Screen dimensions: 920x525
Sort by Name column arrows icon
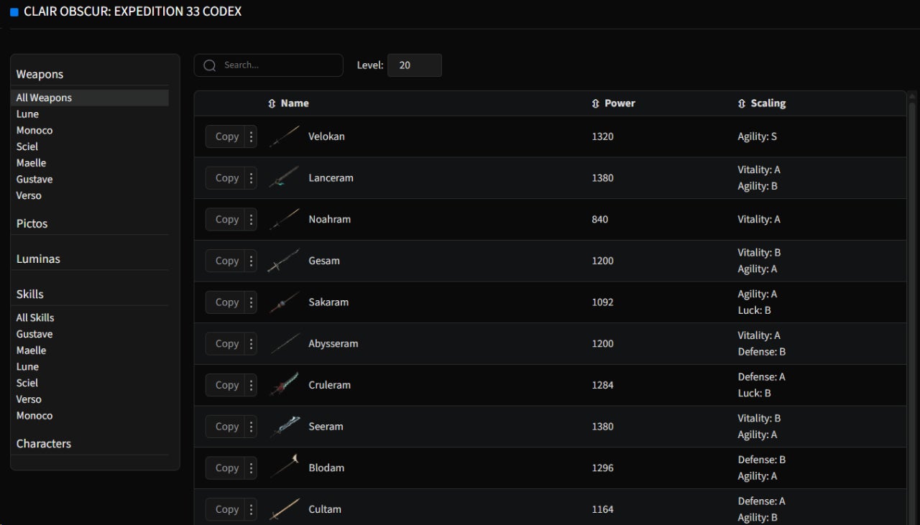pyautogui.click(x=272, y=103)
